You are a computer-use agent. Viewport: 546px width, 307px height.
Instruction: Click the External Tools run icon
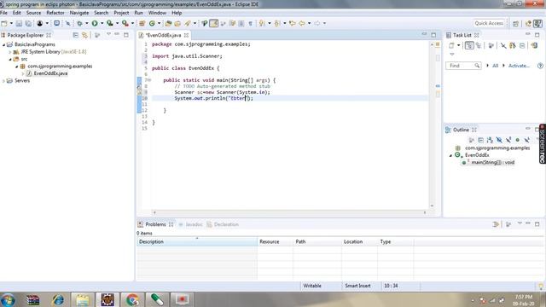[x=125, y=23]
